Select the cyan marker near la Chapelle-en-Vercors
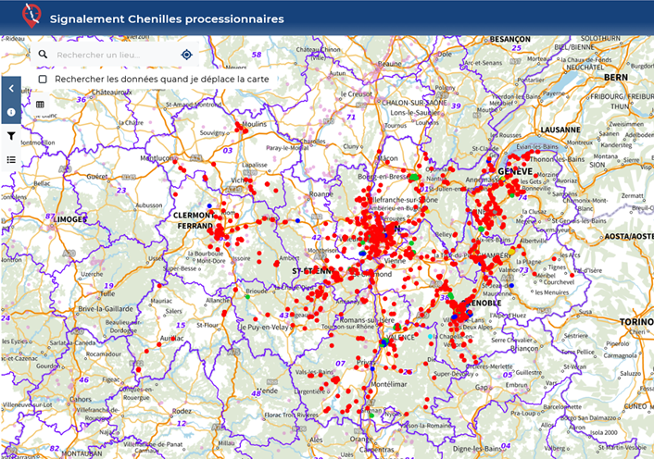654x459 pixels. pyautogui.click(x=431, y=337)
